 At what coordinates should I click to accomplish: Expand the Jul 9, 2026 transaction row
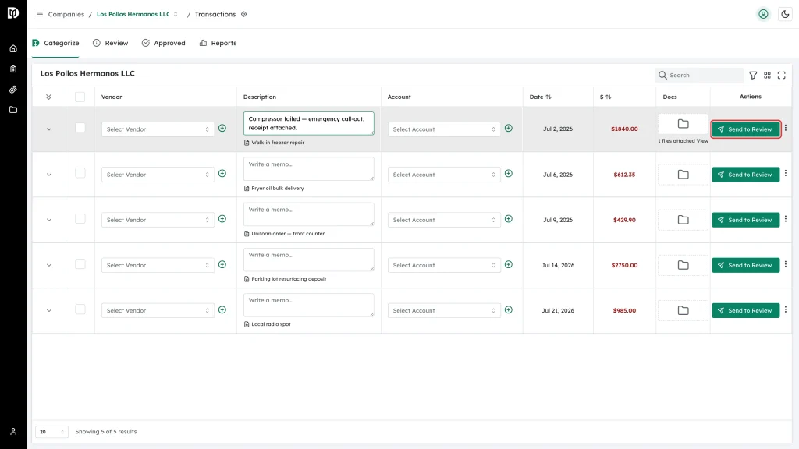click(x=49, y=220)
